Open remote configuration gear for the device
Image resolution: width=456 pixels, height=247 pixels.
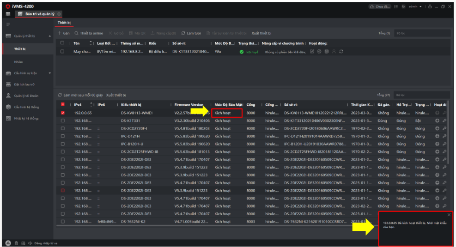tap(319, 52)
